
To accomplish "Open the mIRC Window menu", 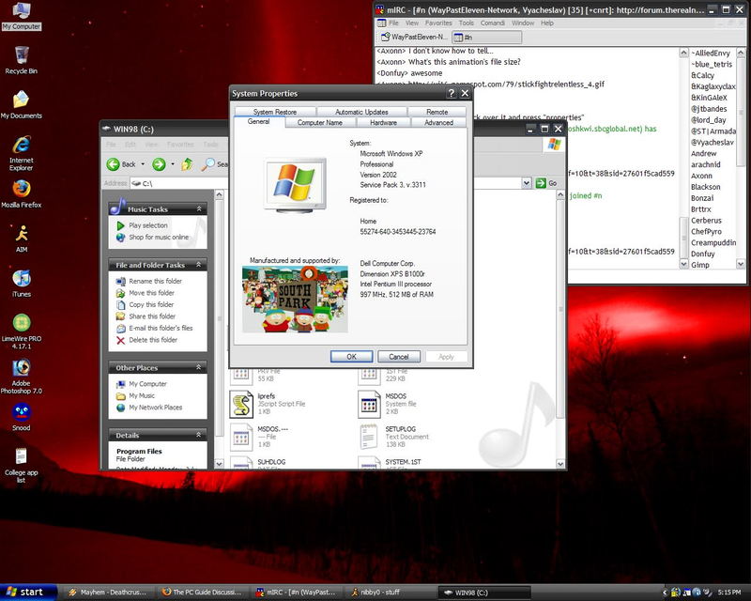I will [x=523, y=23].
